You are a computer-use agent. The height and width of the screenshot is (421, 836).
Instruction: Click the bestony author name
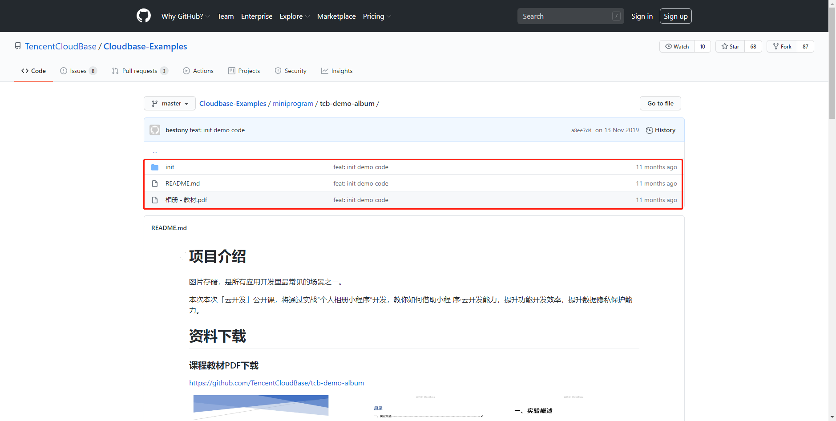pos(177,130)
